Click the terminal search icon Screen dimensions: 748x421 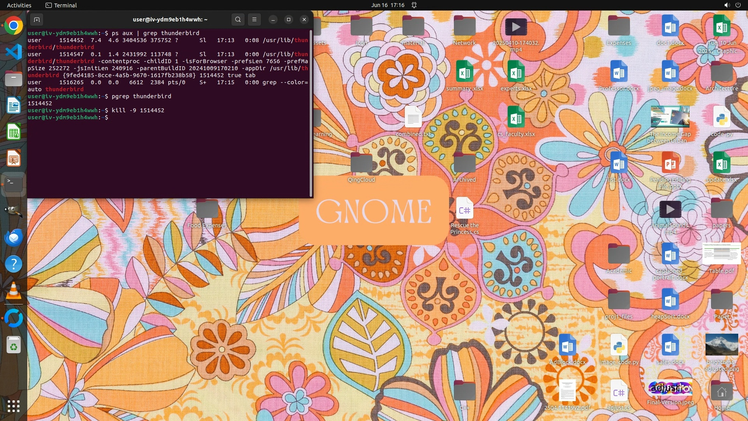click(x=238, y=19)
